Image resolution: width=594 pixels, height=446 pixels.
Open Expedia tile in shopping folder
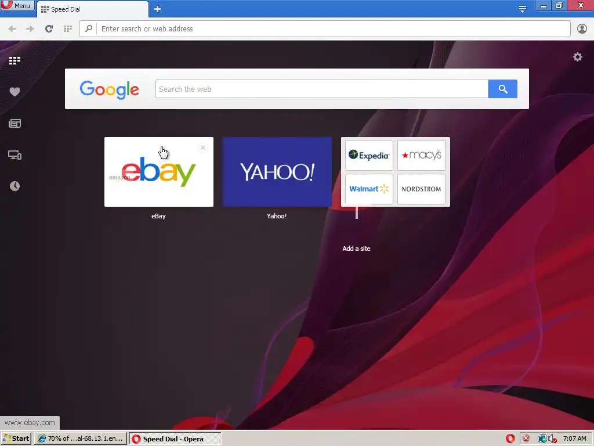369,155
